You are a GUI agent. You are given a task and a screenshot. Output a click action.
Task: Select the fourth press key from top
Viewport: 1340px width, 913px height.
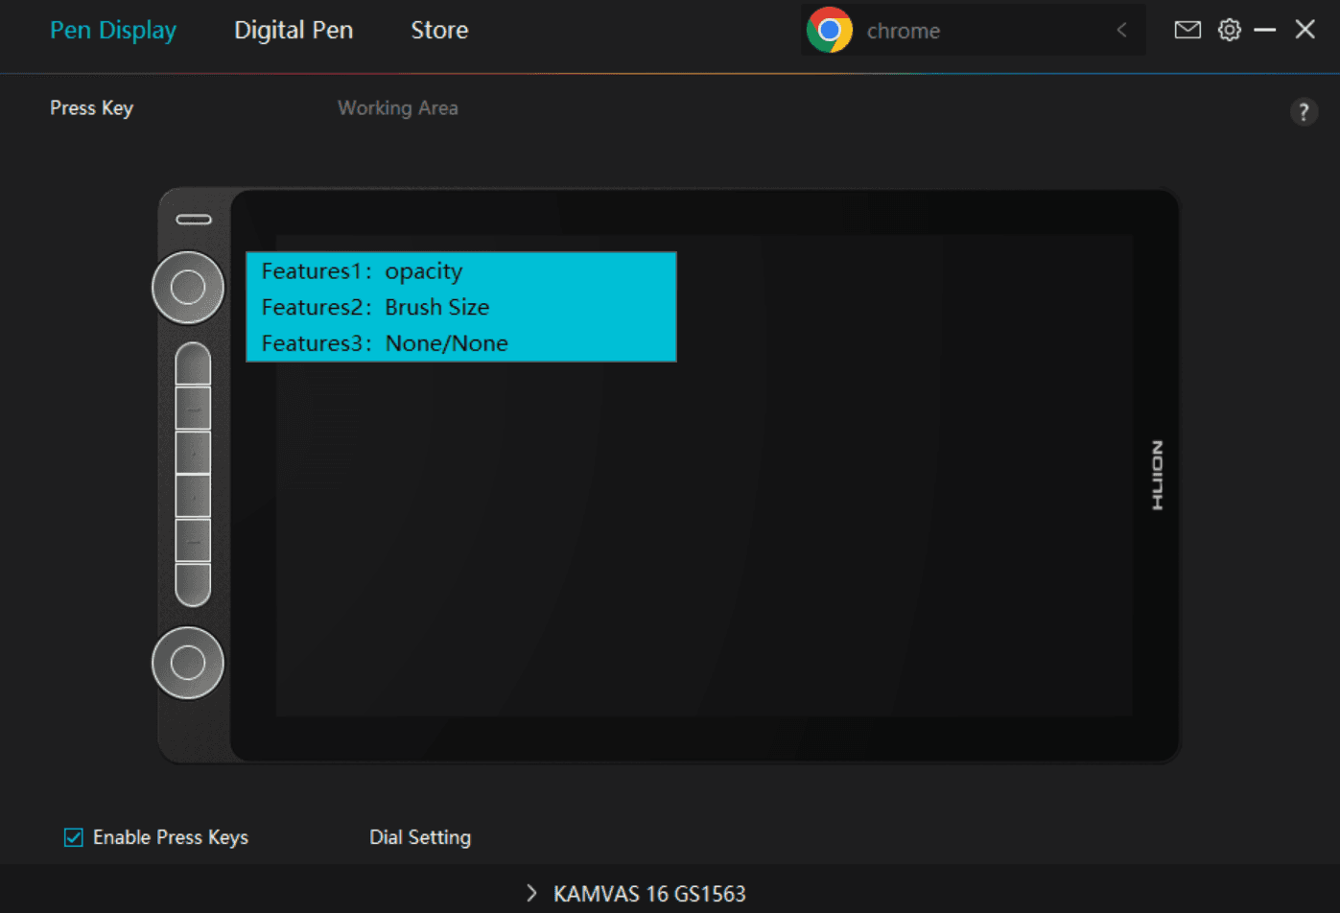pyautogui.click(x=193, y=497)
